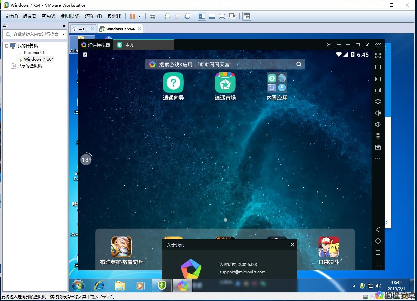The image size is (417, 301).
Task: Toggle emulator fullscreen icon in sidebar
Action: [378, 56]
